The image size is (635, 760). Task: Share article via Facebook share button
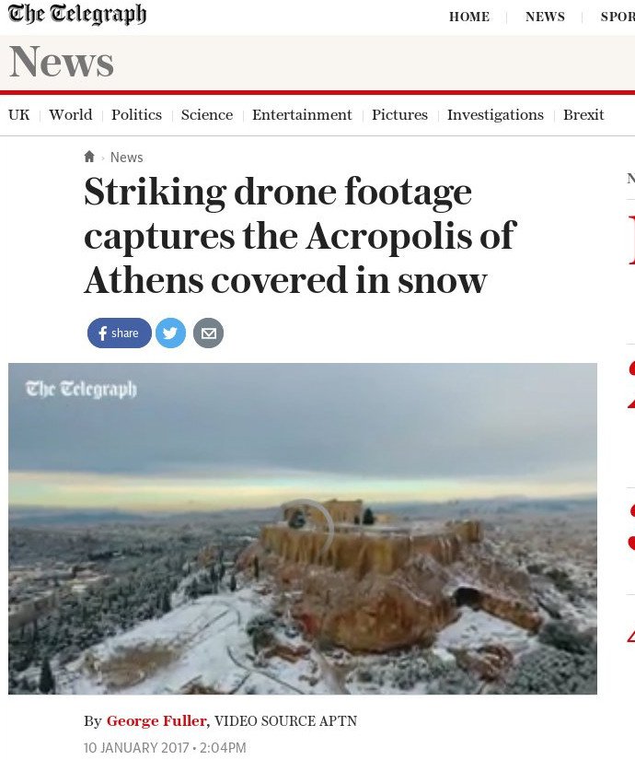(x=119, y=333)
